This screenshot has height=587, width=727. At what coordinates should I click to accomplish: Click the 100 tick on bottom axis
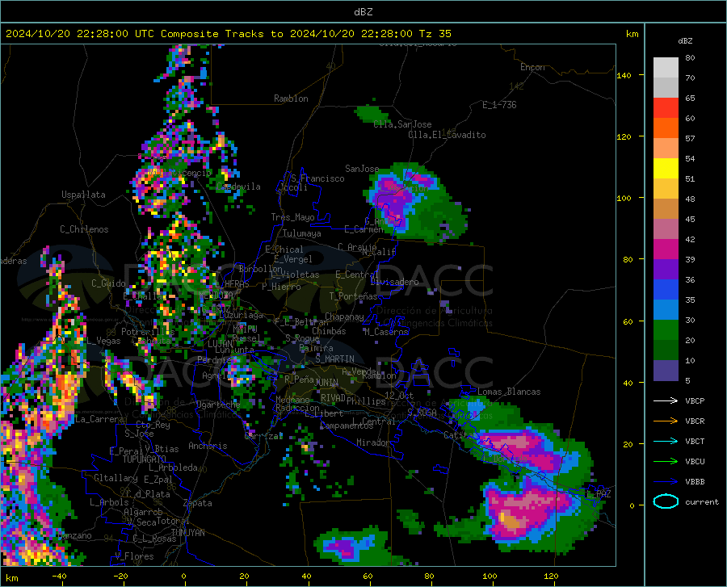tap(490, 576)
